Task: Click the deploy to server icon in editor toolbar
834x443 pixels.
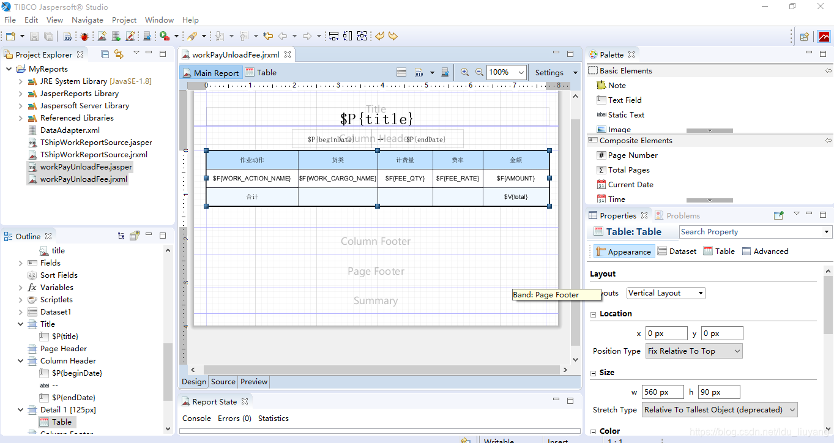Action: 445,72
